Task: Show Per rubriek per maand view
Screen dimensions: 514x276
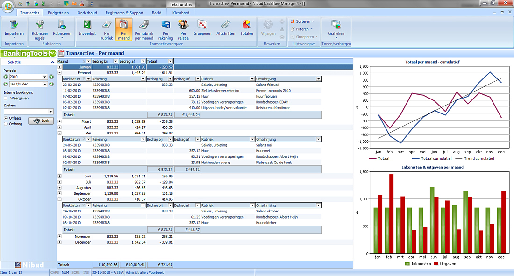Action: tap(144, 29)
